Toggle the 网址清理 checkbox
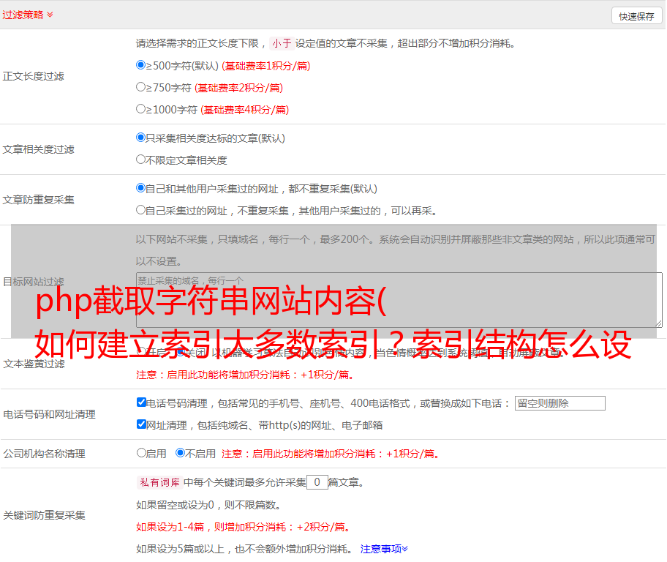667x562 pixels. point(141,424)
